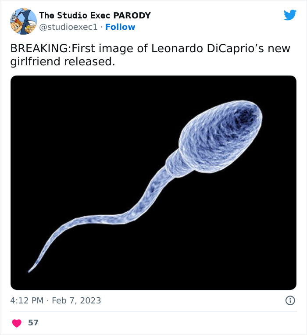Open The Studio Exec profile avatar

point(23,21)
